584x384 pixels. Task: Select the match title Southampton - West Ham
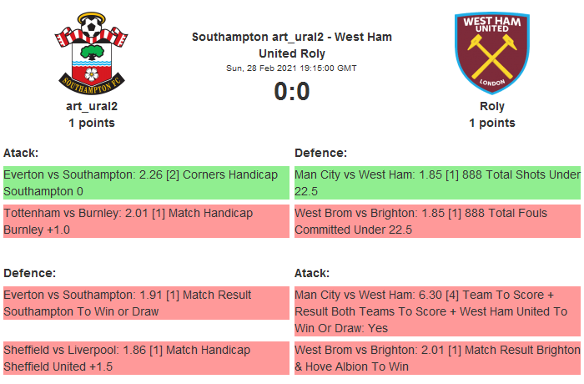click(x=292, y=45)
